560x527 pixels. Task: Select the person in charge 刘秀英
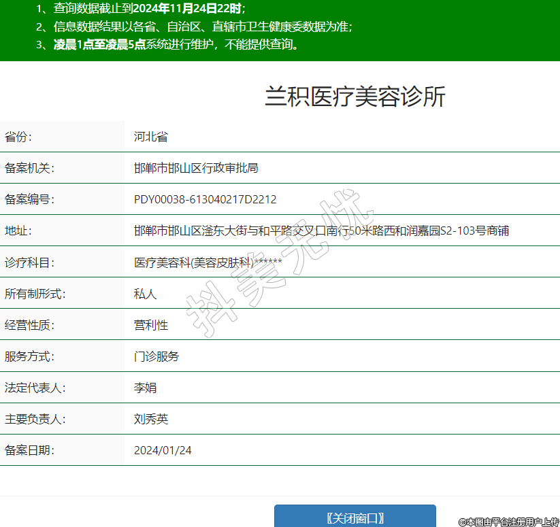(x=150, y=419)
